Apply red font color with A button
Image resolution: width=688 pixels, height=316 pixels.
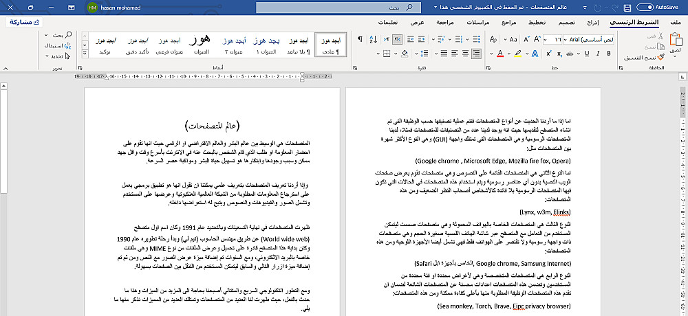(x=499, y=54)
